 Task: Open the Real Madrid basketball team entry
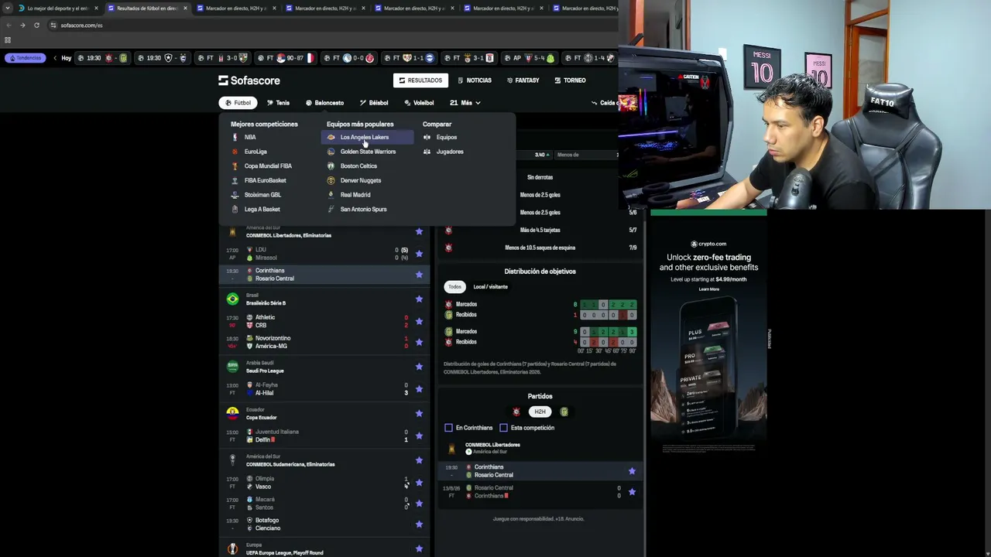tap(355, 195)
